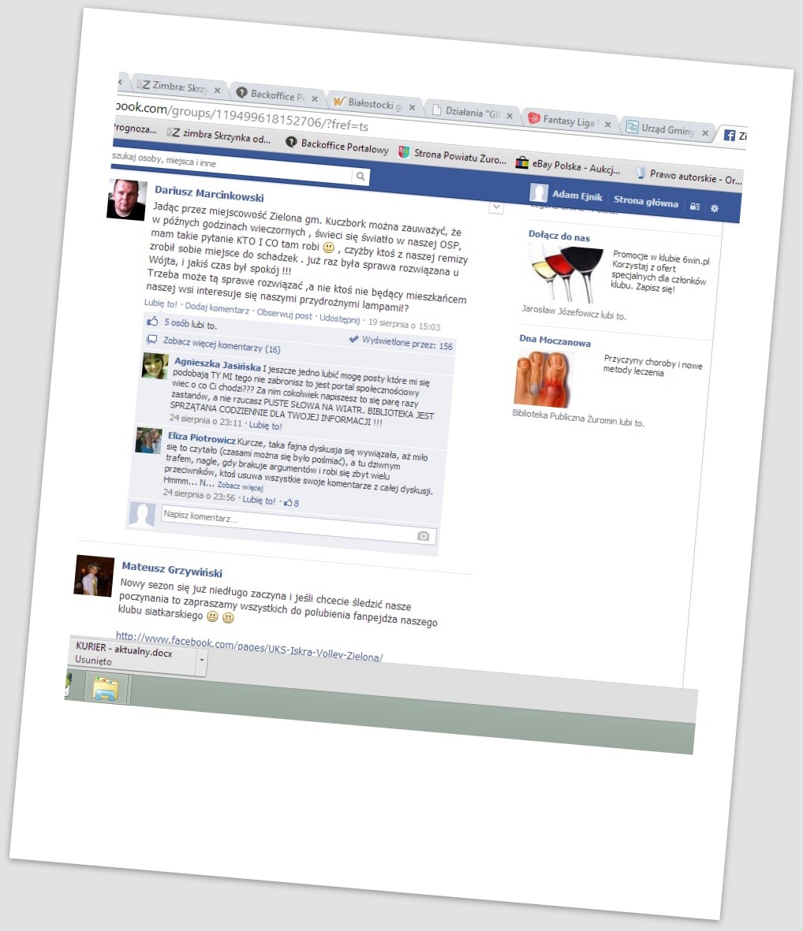The height and width of the screenshot is (931, 803).
Task: Open File Explorer from the taskbar
Action: point(106,689)
